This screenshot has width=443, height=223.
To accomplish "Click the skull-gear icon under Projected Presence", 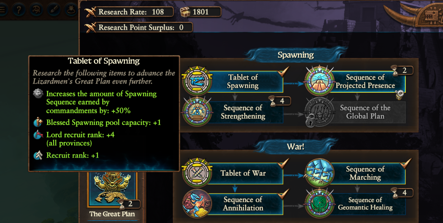I will point(400,96).
